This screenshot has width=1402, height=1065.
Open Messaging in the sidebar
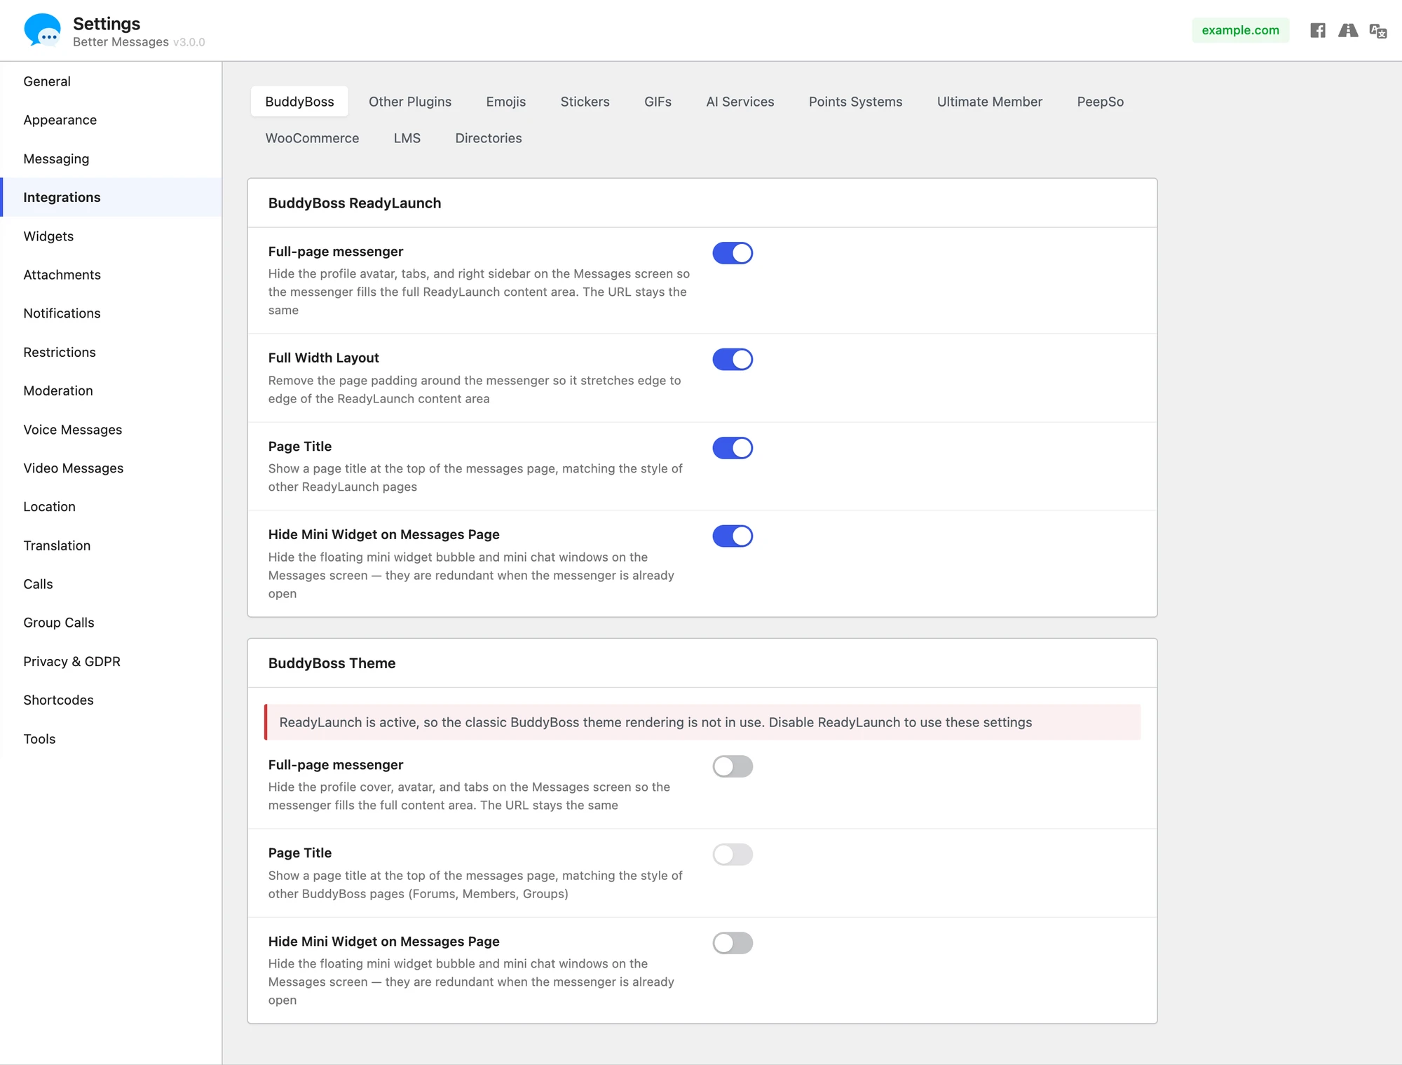111,158
